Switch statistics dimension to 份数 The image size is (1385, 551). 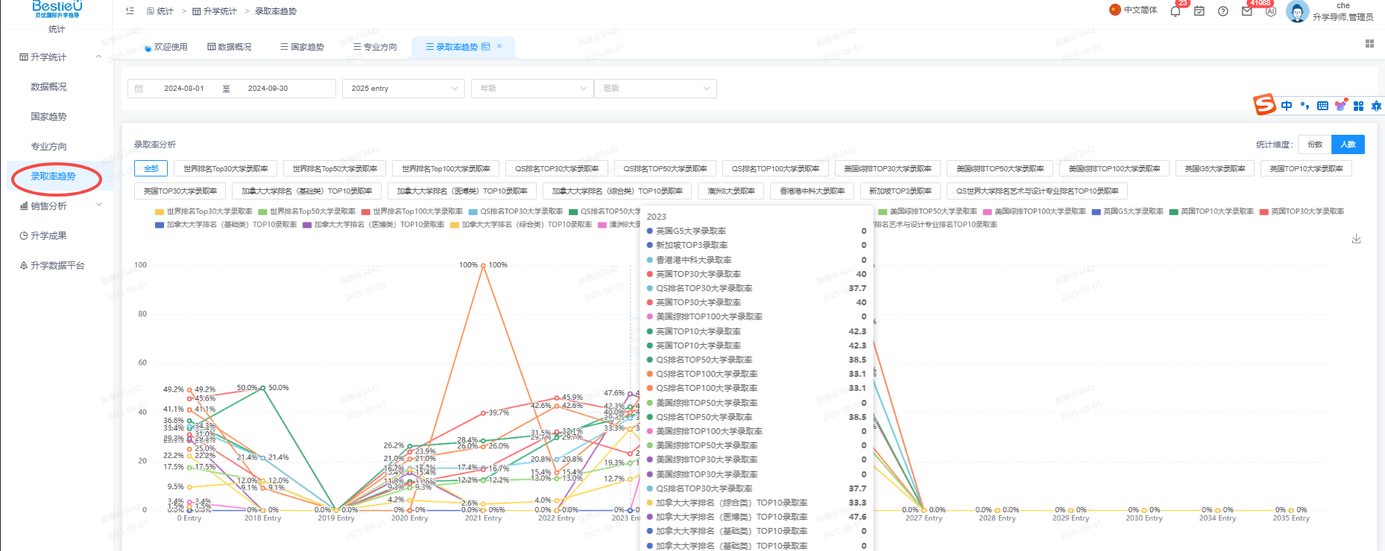click(1315, 144)
